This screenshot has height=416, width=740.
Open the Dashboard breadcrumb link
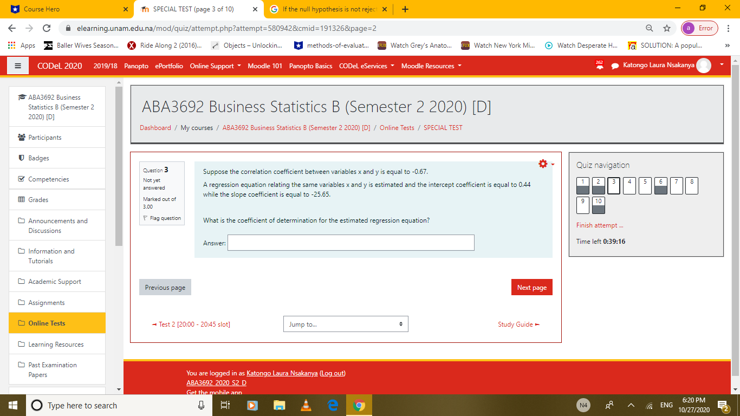click(155, 128)
